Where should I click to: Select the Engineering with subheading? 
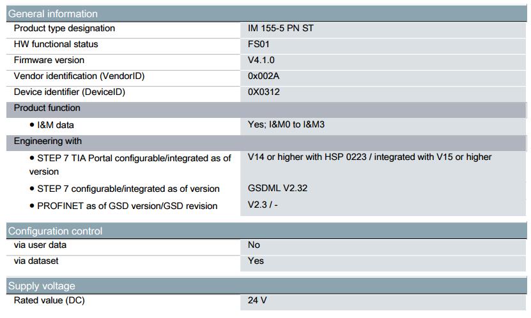click(x=48, y=141)
